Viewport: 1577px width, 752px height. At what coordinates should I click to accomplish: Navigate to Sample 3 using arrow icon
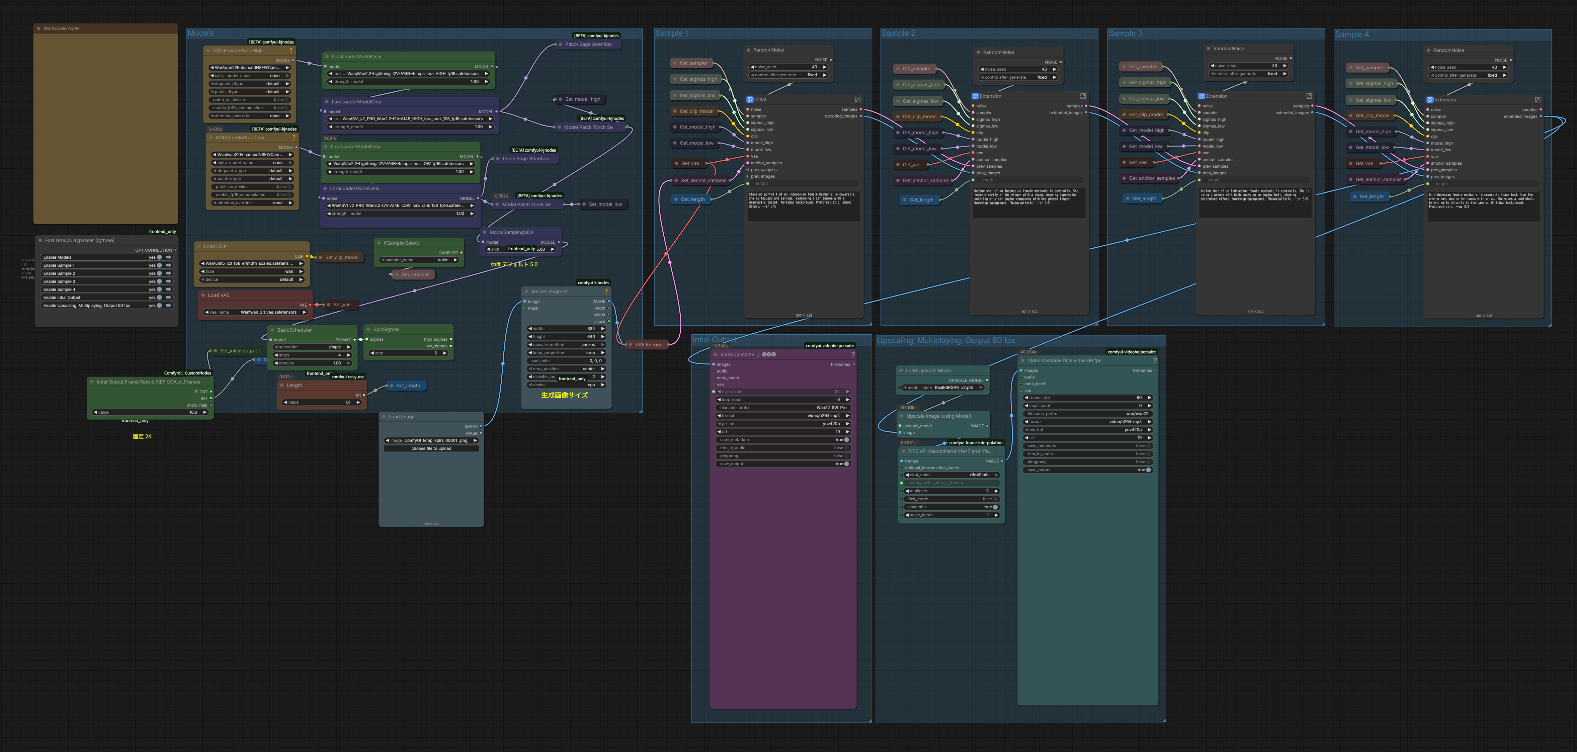pos(169,282)
